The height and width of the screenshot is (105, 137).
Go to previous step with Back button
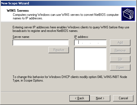(80, 98)
